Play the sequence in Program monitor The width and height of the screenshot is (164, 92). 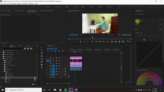point(100,42)
